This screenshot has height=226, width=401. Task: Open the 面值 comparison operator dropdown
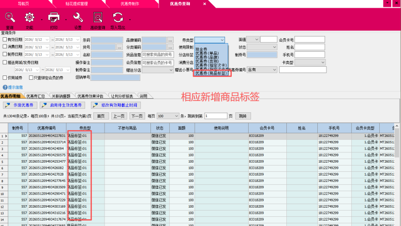253,39
